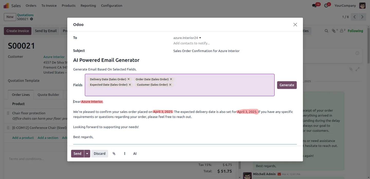
Task: Open the Products menu
Action: pos(69,6)
